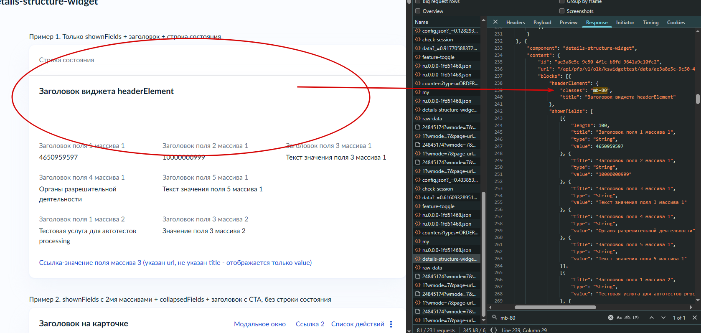Click Значение поля 3 массива 2 text

pos(204,231)
